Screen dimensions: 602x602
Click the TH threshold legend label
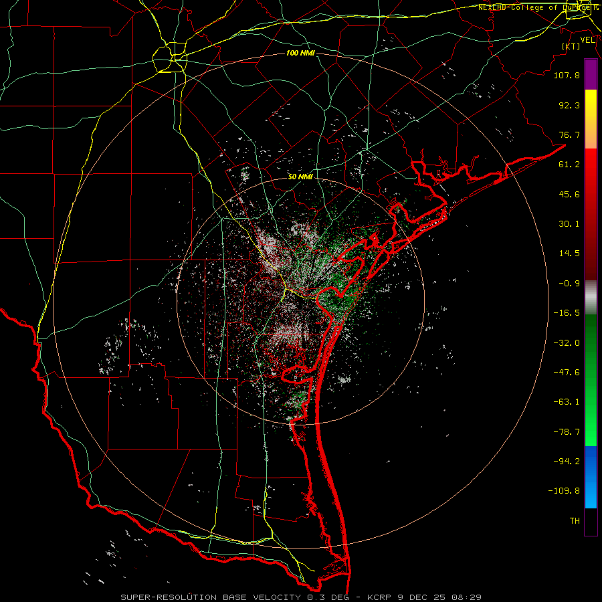point(575,520)
